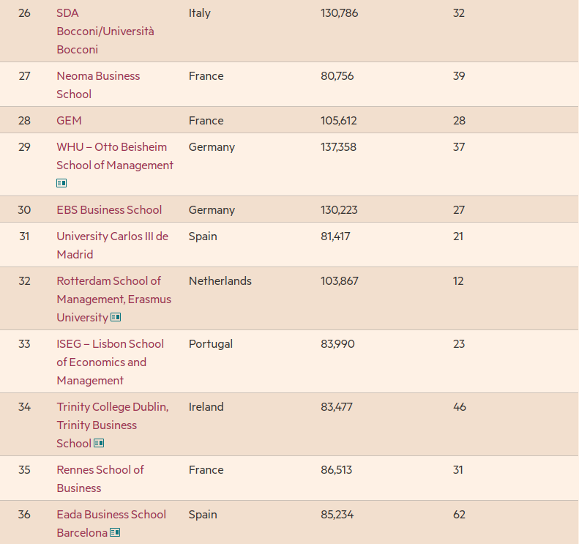This screenshot has width=579, height=544.
Task: Select the rank 35 cell
Action: point(24,470)
